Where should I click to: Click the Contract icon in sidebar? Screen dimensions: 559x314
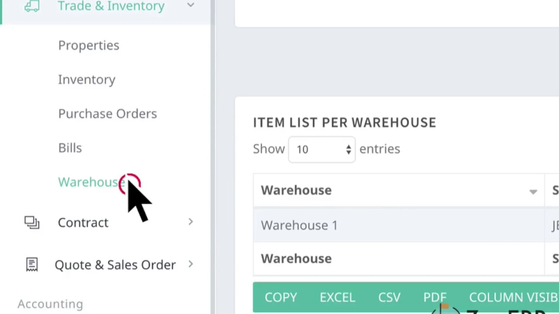[32, 222]
